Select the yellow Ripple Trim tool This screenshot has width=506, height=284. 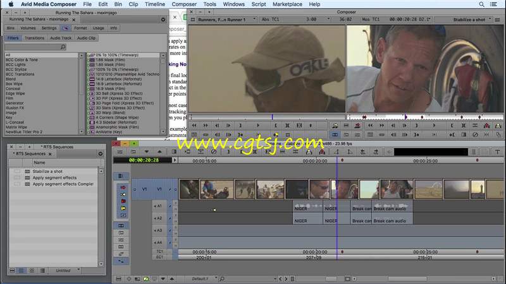(x=123, y=208)
